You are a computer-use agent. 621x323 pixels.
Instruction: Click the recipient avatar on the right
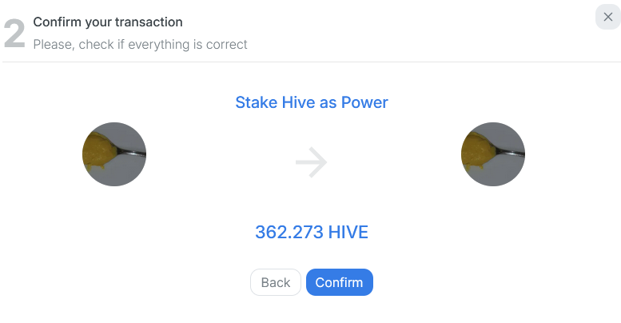pos(493,154)
